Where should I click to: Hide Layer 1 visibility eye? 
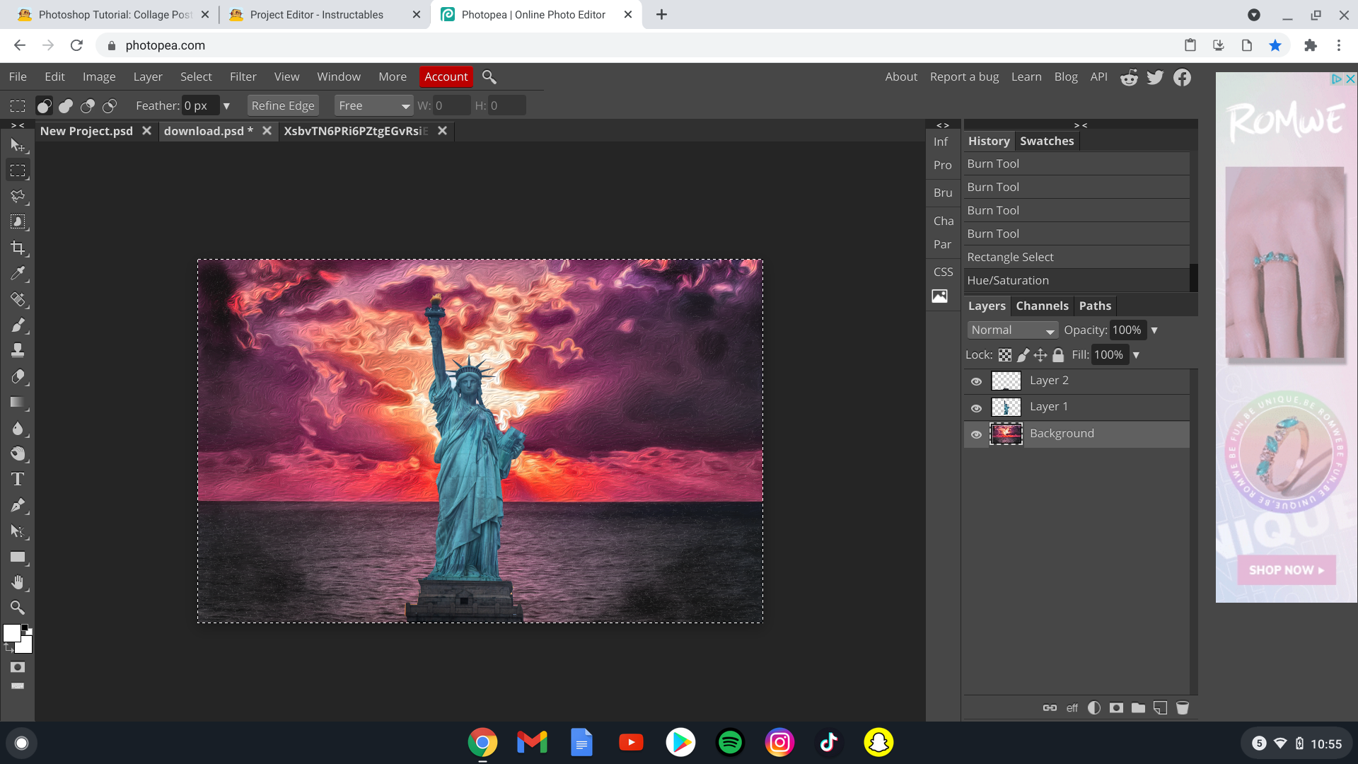click(976, 408)
